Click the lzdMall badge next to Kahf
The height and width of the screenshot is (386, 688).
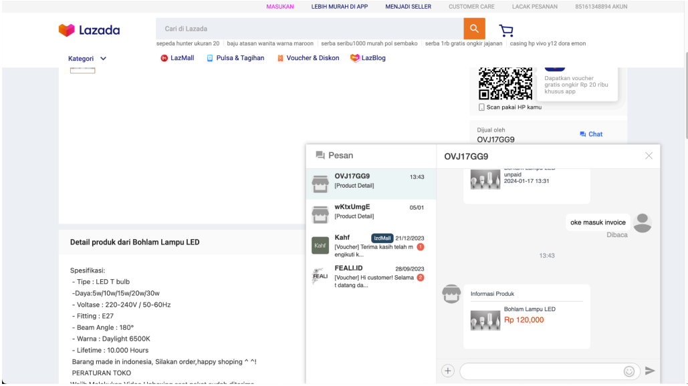click(382, 238)
